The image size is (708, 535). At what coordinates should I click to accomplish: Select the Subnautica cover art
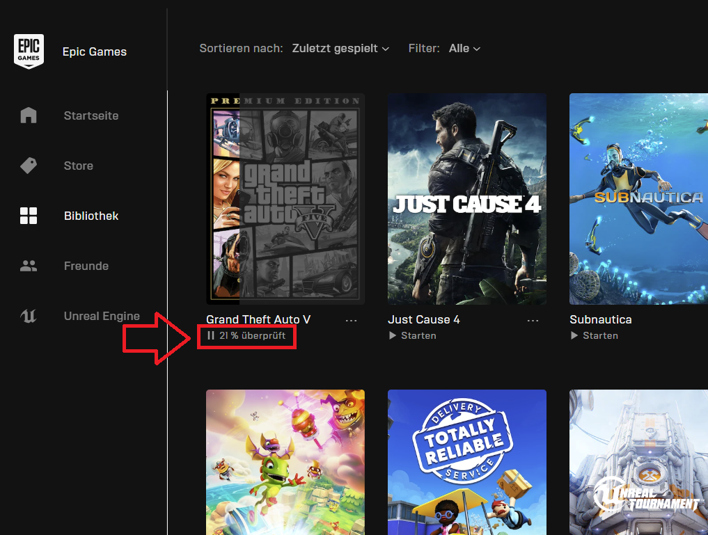point(638,199)
